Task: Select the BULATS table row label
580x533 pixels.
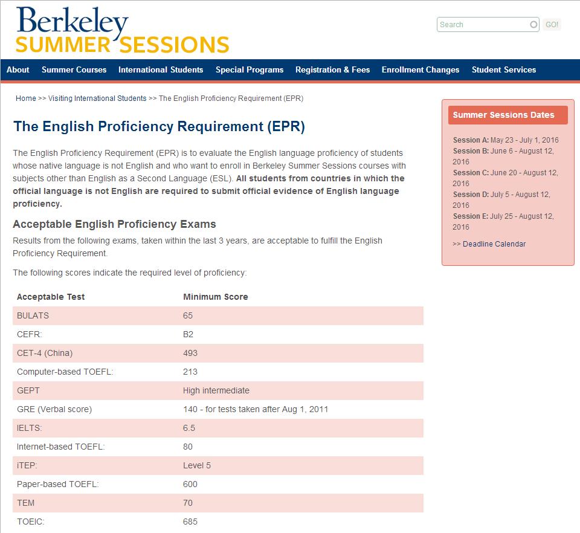Action: [33, 316]
